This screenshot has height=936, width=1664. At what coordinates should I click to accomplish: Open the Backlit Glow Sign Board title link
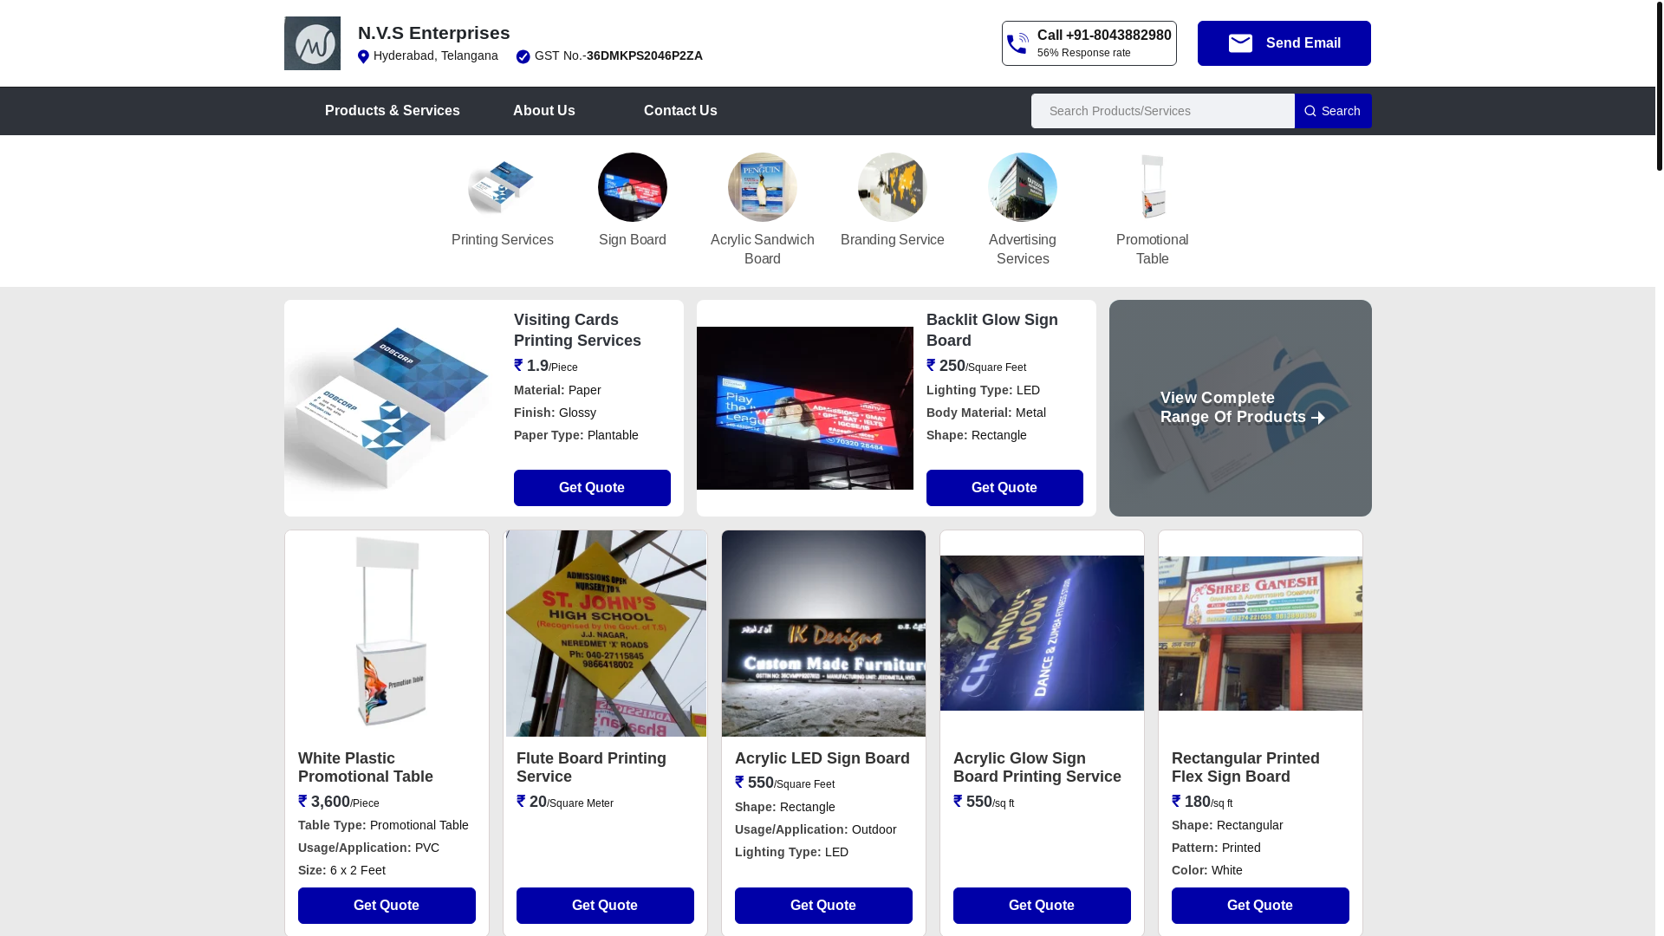[992, 330]
